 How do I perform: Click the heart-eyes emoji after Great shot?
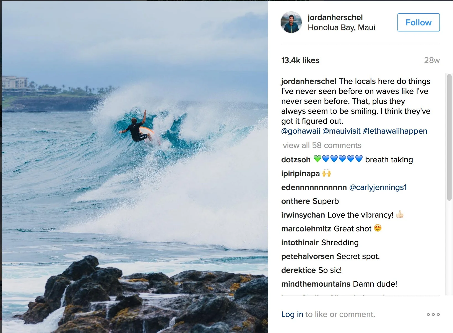[378, 228]
